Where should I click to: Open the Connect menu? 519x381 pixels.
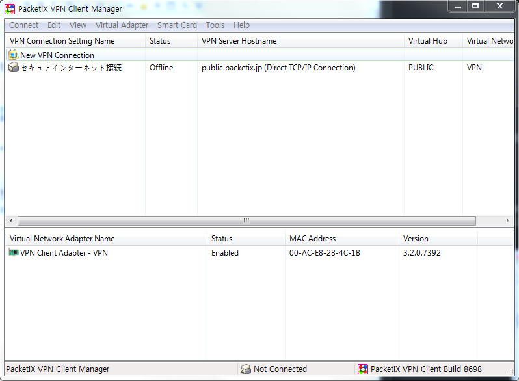pyautogui.click(x=24, y=25)
